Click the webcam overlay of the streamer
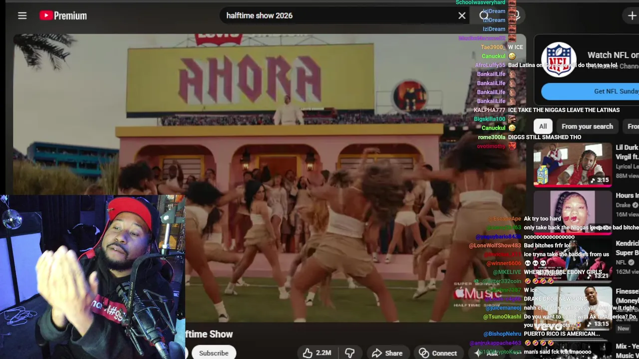 (93, 277)
